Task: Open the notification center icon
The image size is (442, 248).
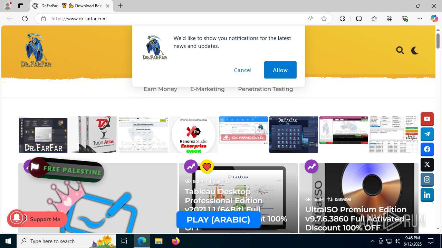Action: point(431,241)
